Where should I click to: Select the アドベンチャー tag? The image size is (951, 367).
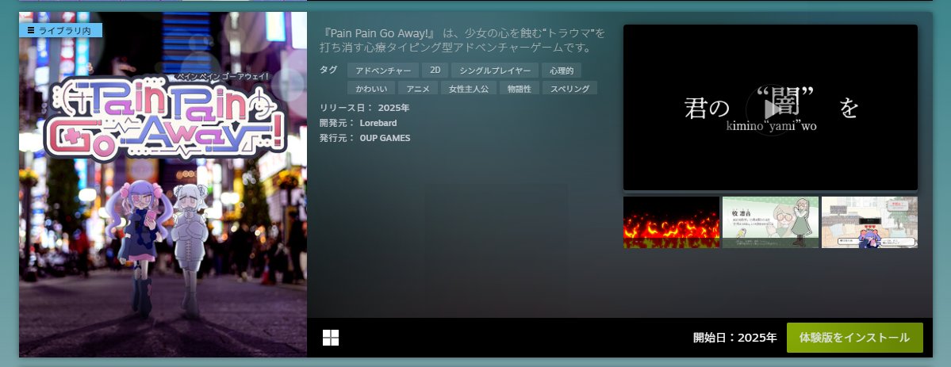tap(383, 71)
